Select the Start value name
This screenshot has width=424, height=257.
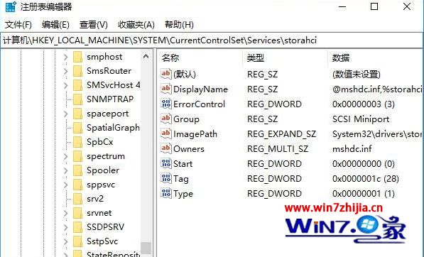click(x=183, y=164)
